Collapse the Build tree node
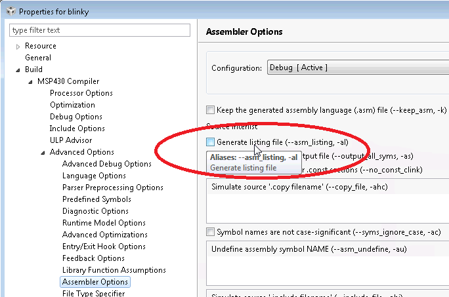Image resolution: width=449 pixels, height=297 pixels. point(18,69)
